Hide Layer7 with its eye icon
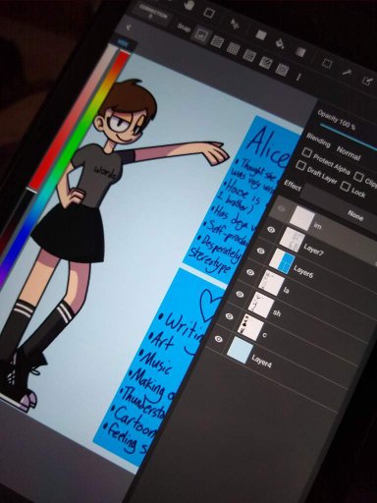Image resolution: width=377 pixels, height=503 pixels. point(271,230)
